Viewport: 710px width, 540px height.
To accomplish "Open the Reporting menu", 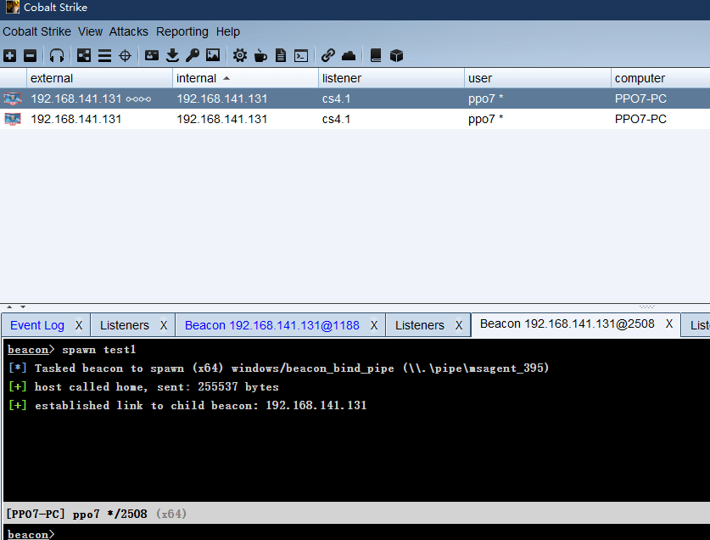I will tap(182, 31).
